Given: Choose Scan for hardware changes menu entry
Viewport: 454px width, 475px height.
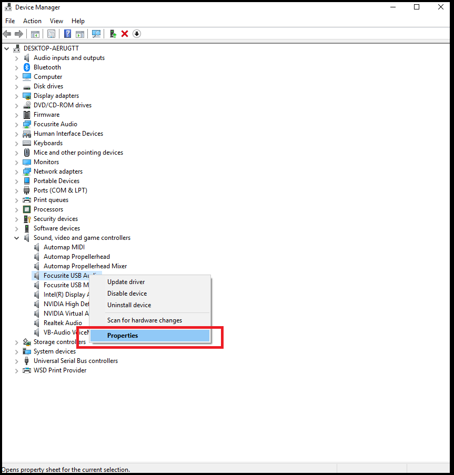Looking at the screenshot, I should 150,320.
